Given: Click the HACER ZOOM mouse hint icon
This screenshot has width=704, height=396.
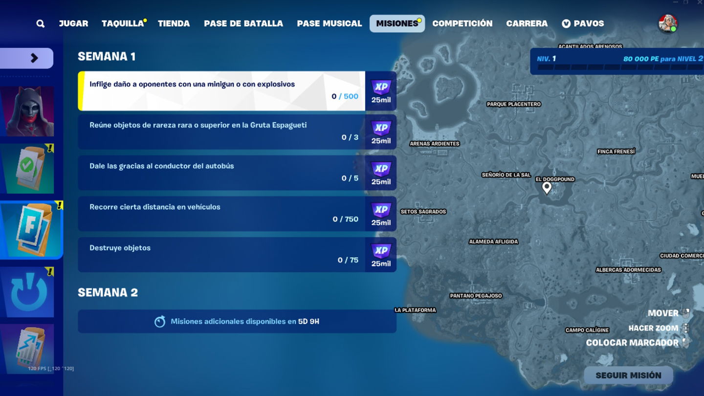Looking at the screenshot, I should [x=685, y=328].
